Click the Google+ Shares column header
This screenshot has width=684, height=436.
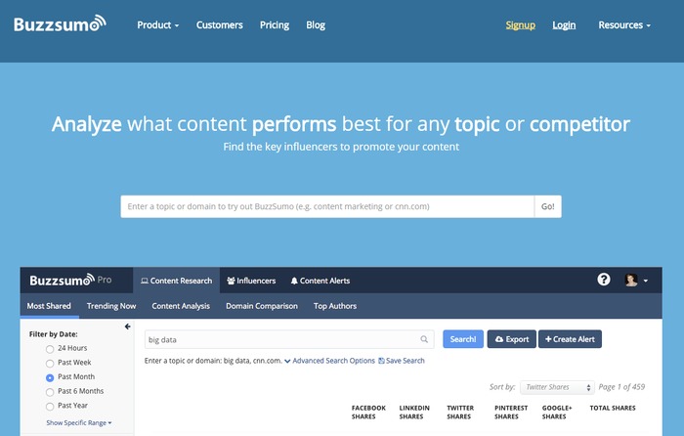[x=557, y=412]
